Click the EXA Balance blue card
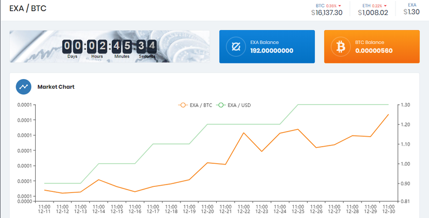This screenshot has width=429, height=218. [267, 47]
